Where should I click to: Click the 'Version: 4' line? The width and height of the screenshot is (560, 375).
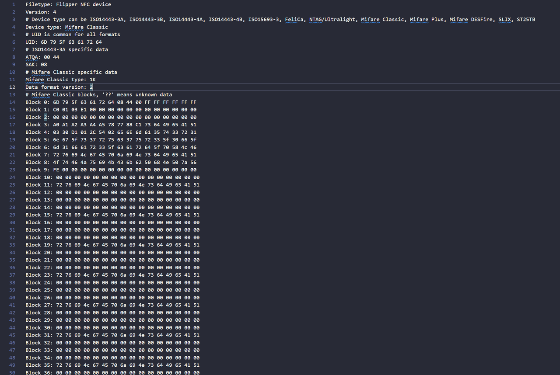(x=41, y=12)
